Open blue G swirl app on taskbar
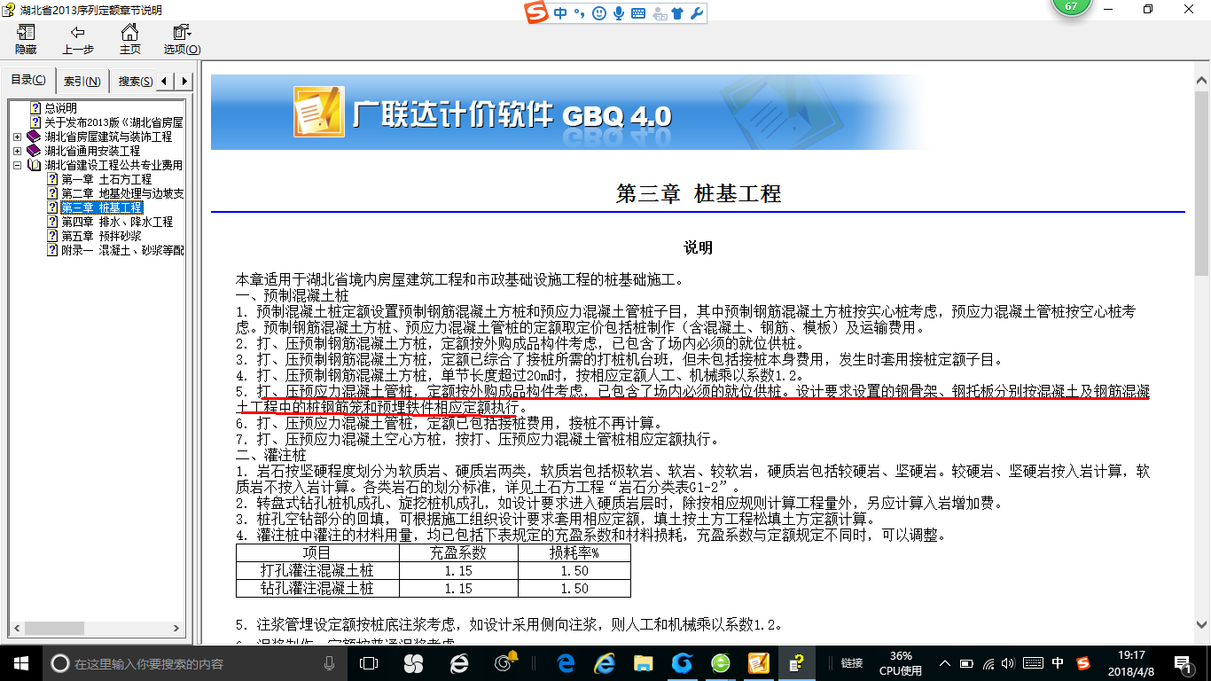The height and width of the screenshot is (681, 1211). [x=682, y=662]
